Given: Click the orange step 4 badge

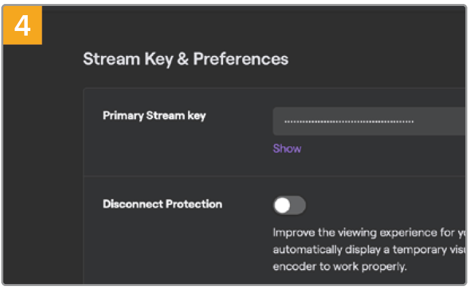Looking at the screenshot, I should tap(22, 26).
